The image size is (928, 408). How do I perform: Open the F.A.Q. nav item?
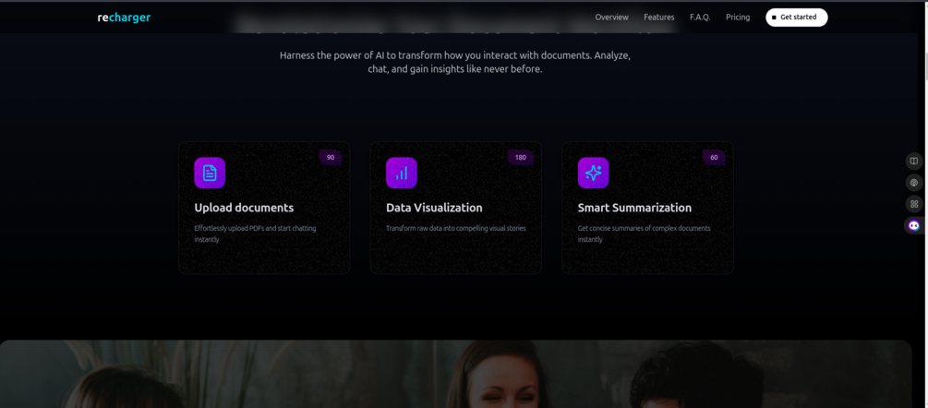pos(700,18)
